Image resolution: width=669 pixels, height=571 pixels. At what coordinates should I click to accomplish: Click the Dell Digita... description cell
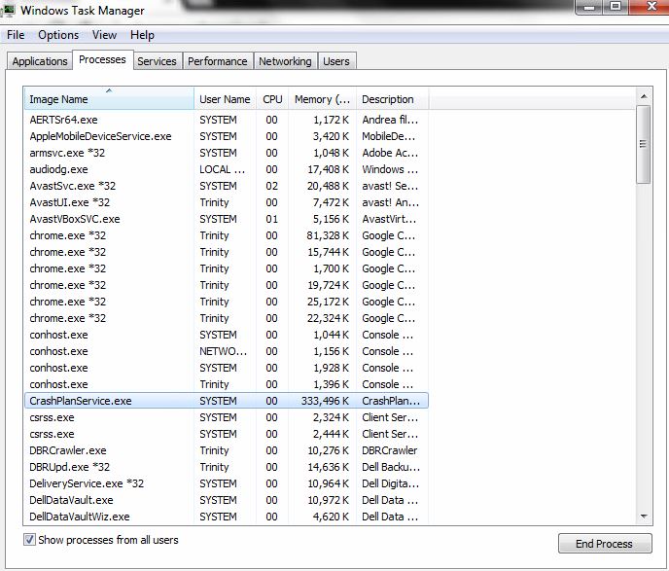point(390,483)
